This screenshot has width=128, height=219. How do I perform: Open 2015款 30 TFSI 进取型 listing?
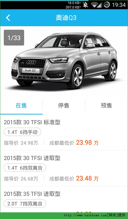coord(64,168)
